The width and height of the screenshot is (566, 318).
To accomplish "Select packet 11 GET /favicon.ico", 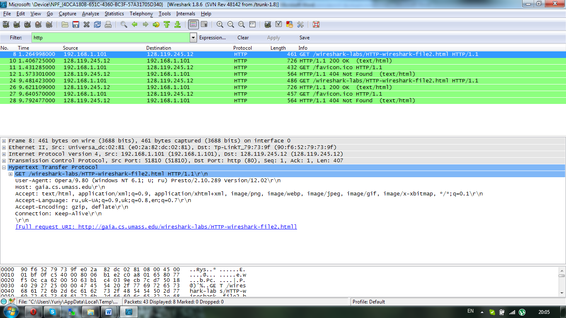I will pyautogui.click(x=283, y=67).
